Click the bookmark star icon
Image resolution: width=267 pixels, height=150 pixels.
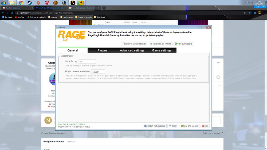[x=249, y=13]
